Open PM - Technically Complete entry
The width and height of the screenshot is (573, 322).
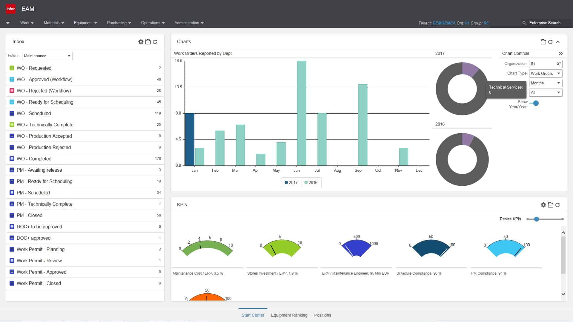pos(85,204)
